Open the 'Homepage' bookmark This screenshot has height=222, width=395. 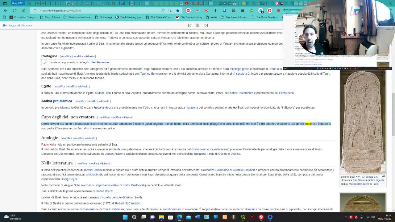[x=104, y=17]
